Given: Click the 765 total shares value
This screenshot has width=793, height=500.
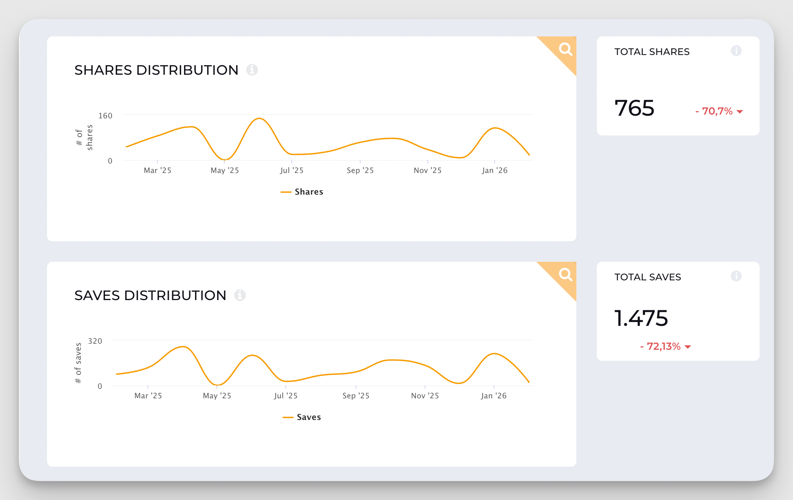Looking at the screenshot, I should pyautogui.click(x=634, y=108).
